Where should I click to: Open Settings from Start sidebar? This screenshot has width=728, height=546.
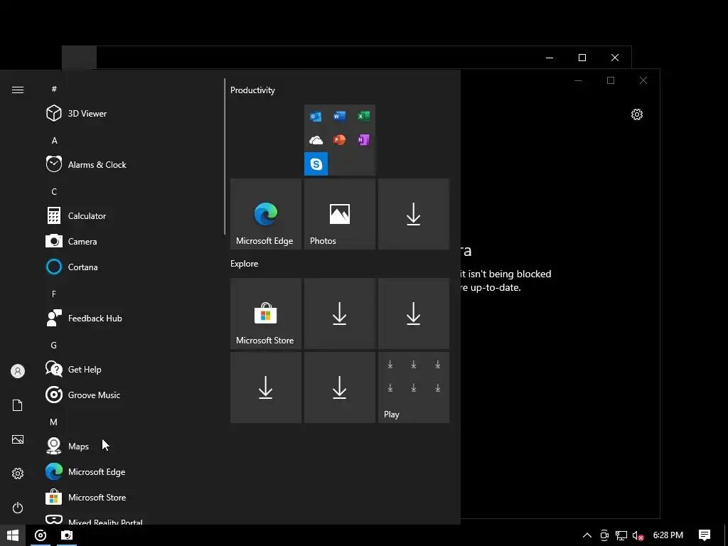(x=18, y=473)
